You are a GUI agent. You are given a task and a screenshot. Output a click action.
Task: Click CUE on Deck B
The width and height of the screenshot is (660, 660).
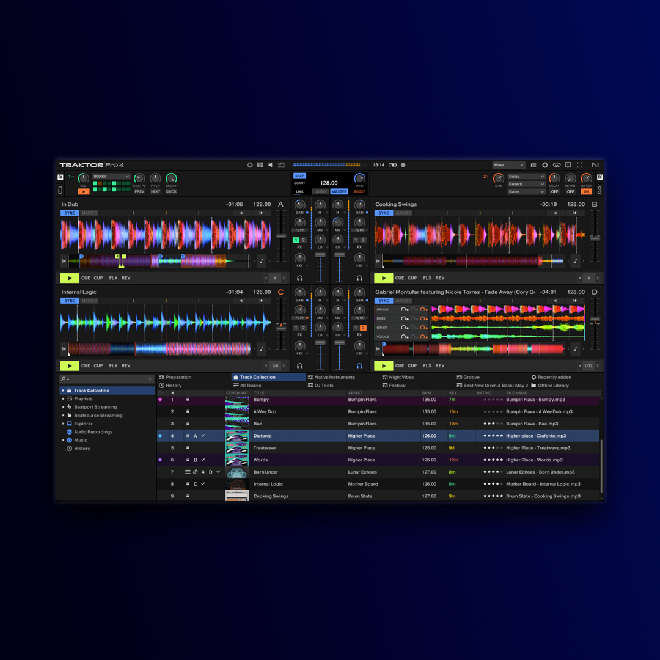(x=400, y=278)
